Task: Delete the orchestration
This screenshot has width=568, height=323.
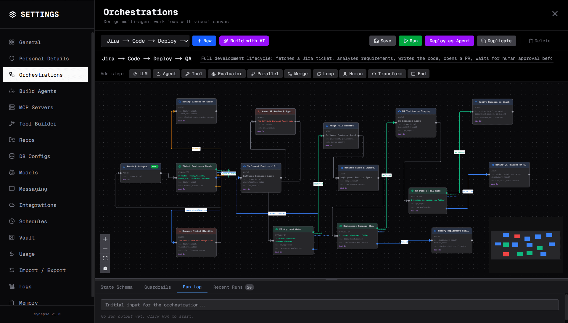Action: click(x=540, y=41)
